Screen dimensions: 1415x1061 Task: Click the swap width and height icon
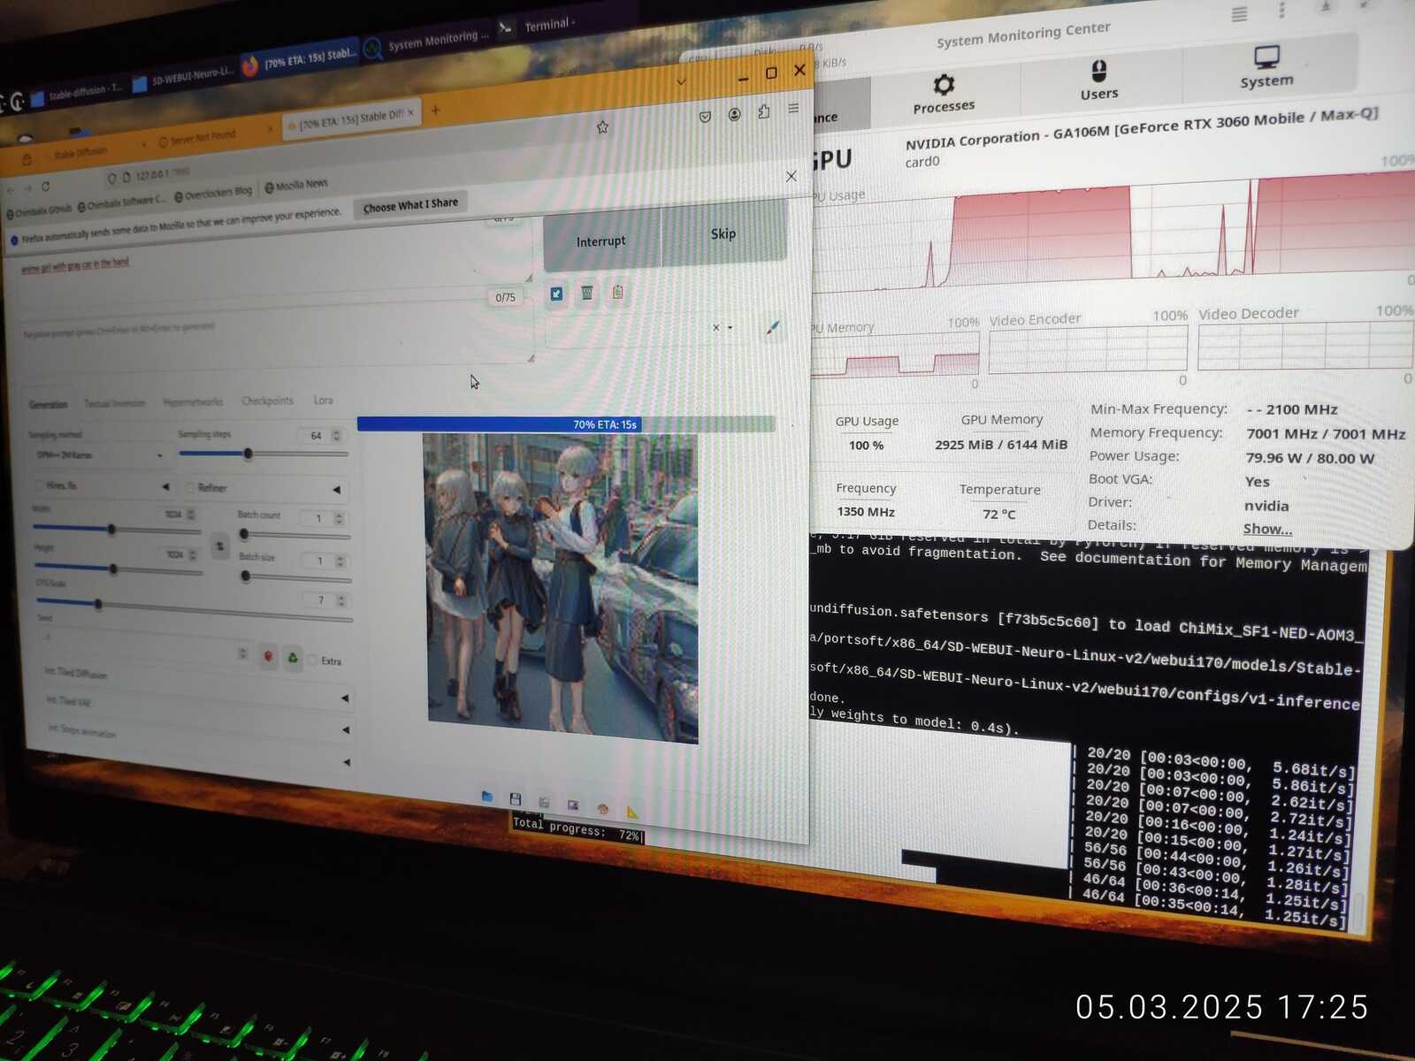(x=220, y=545)
